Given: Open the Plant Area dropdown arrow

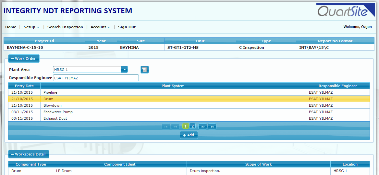Looking at the screenshot, I should pos(124,70).
